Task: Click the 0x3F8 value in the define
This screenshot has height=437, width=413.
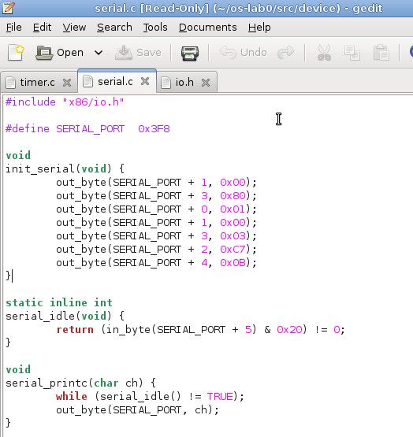Action: (x=154, y=129)
